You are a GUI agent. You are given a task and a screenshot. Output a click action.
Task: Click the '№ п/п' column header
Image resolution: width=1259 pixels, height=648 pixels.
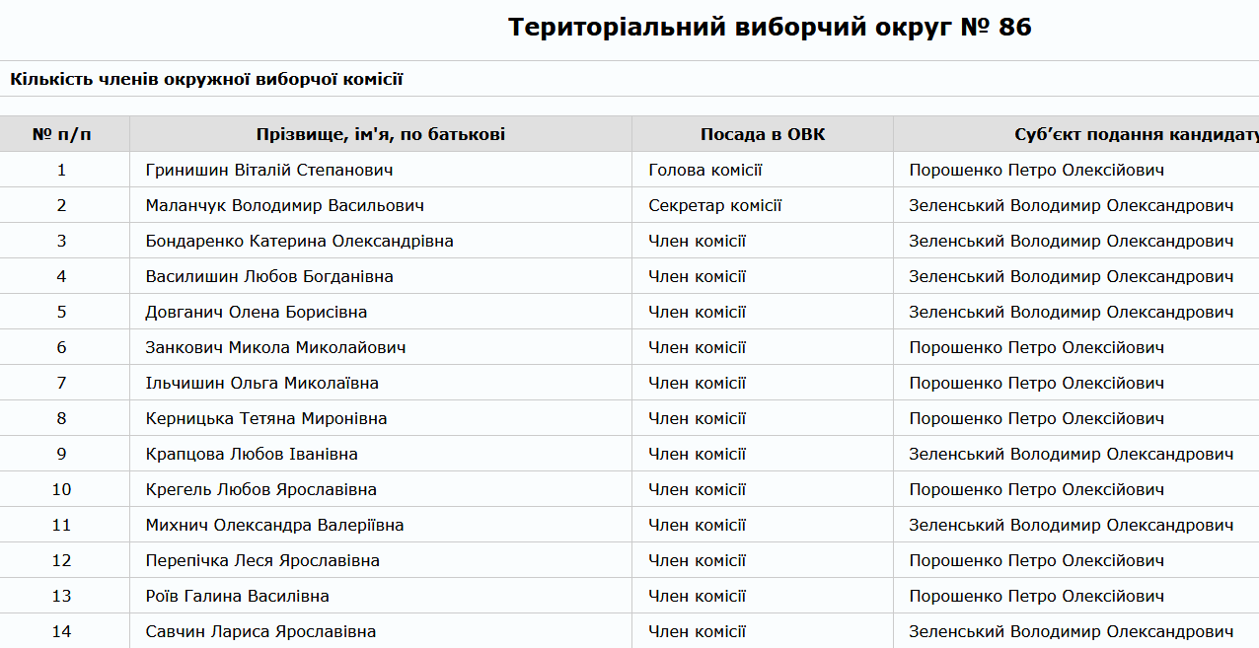[62, 134]
